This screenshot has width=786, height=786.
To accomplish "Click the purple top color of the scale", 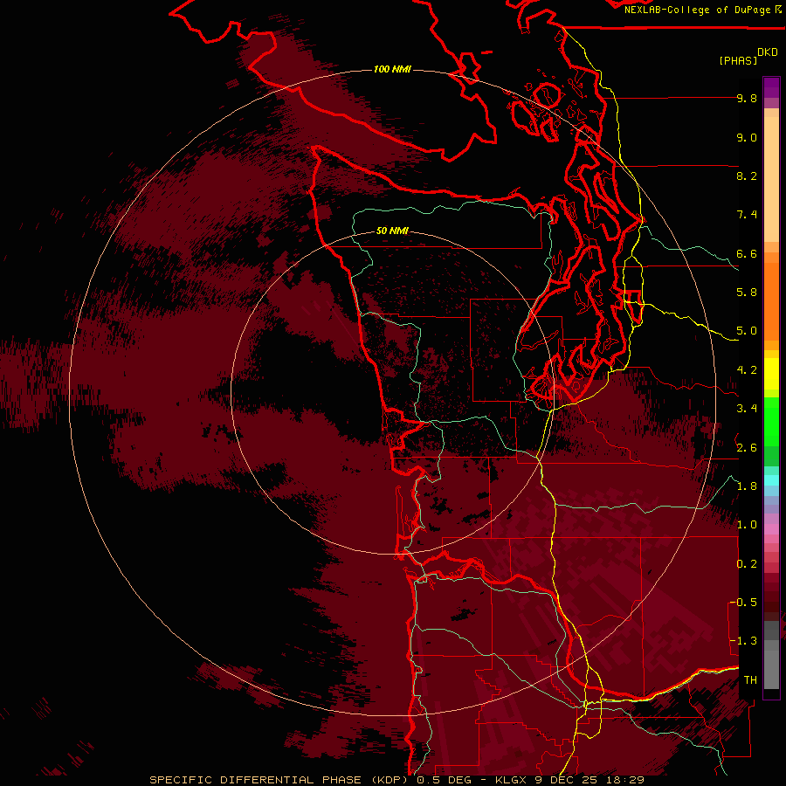I will [771, 87].
